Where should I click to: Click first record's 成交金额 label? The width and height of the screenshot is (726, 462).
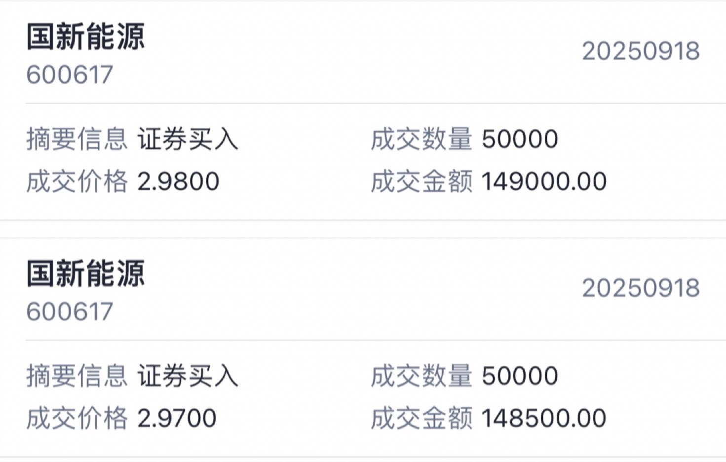tap(421, 181)
